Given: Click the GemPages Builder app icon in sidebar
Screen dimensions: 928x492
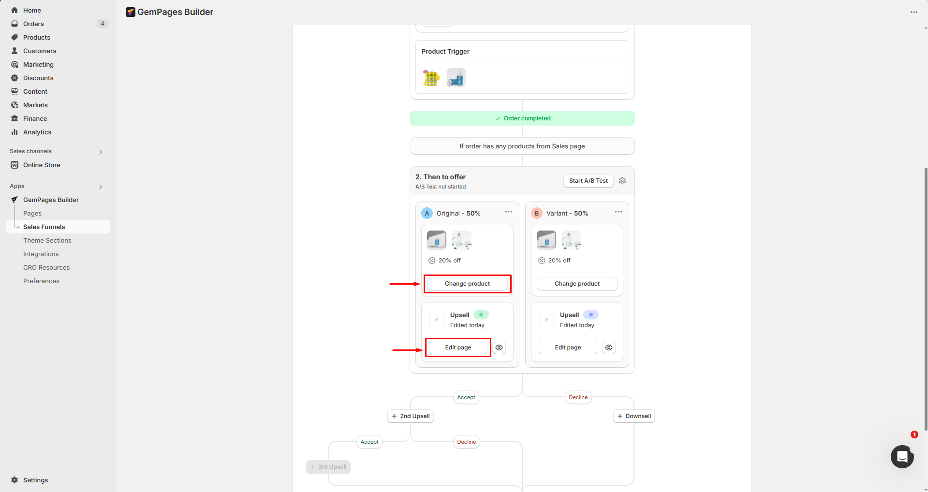Looking at the screenshot, I should (15, 200).
